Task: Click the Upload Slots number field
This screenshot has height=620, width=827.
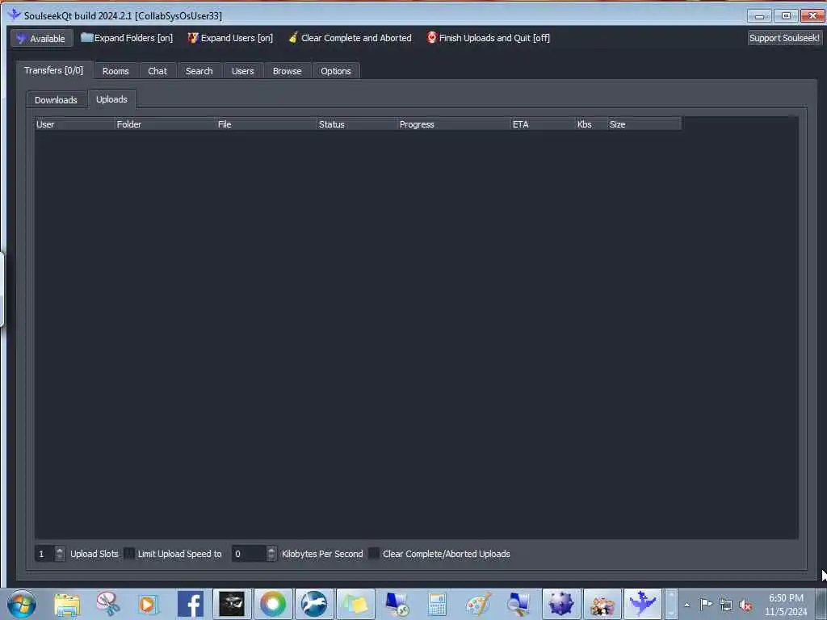Action: pos(44,554)
